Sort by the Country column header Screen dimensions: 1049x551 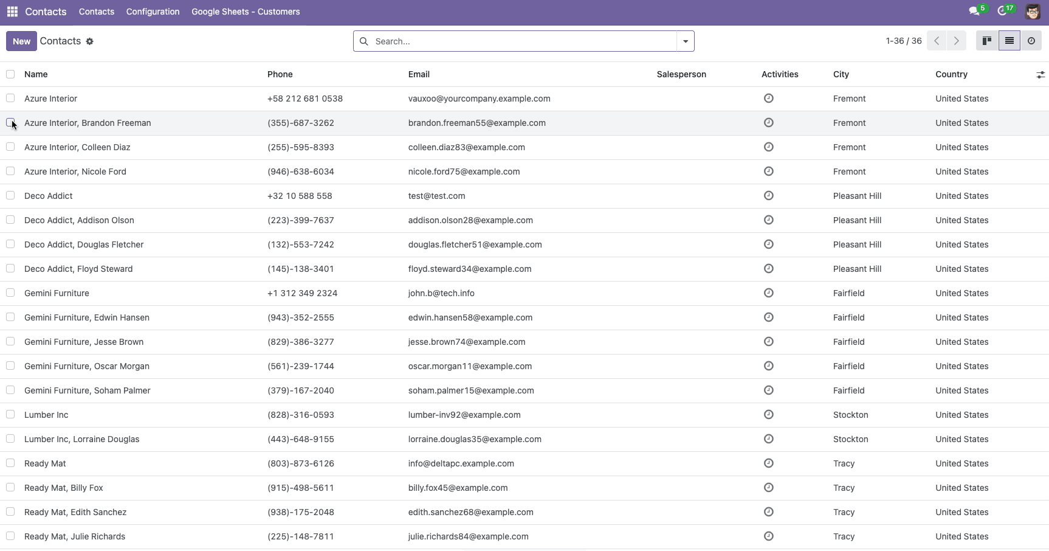coord(951,74)
